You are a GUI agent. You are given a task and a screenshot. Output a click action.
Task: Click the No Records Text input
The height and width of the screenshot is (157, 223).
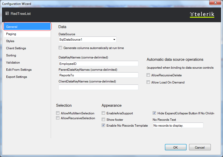click(x=178, y=125)
